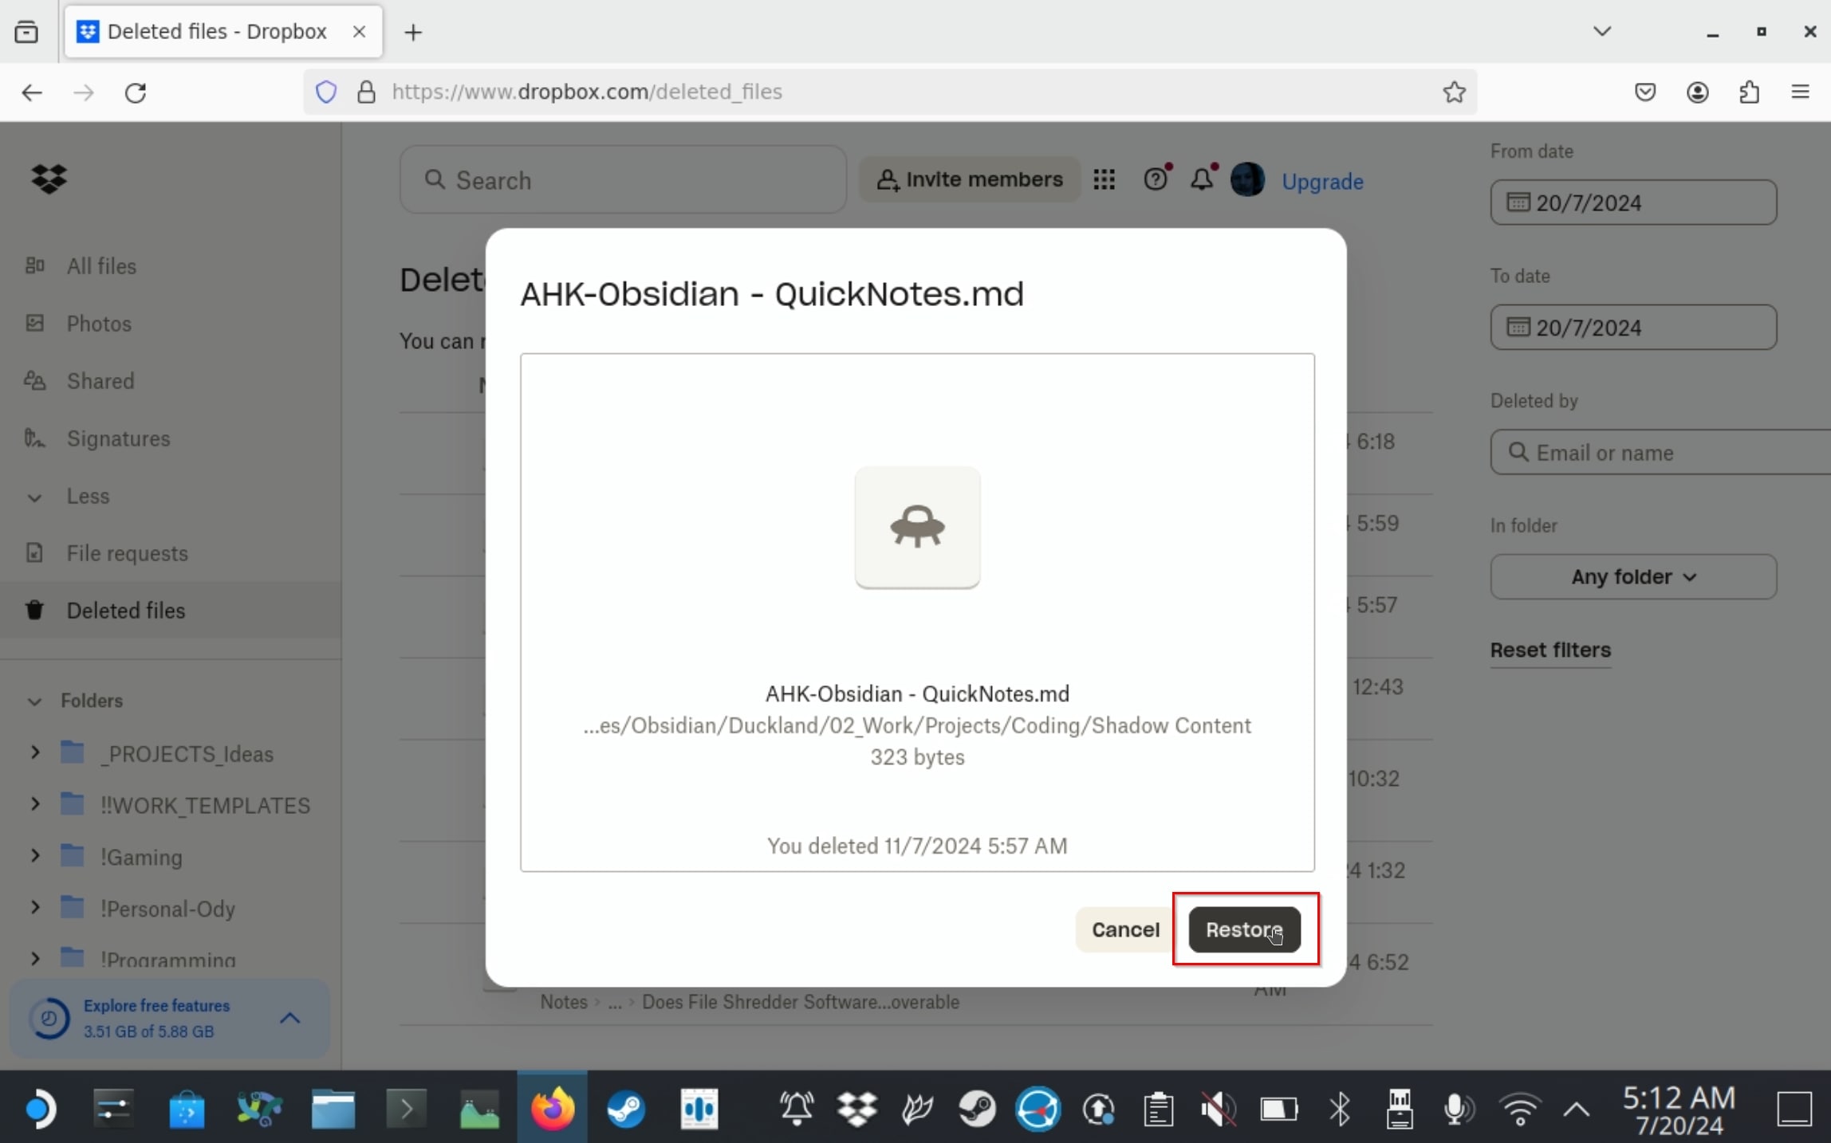Click the grid/apps menu icon

click(x=1104, y=180)
